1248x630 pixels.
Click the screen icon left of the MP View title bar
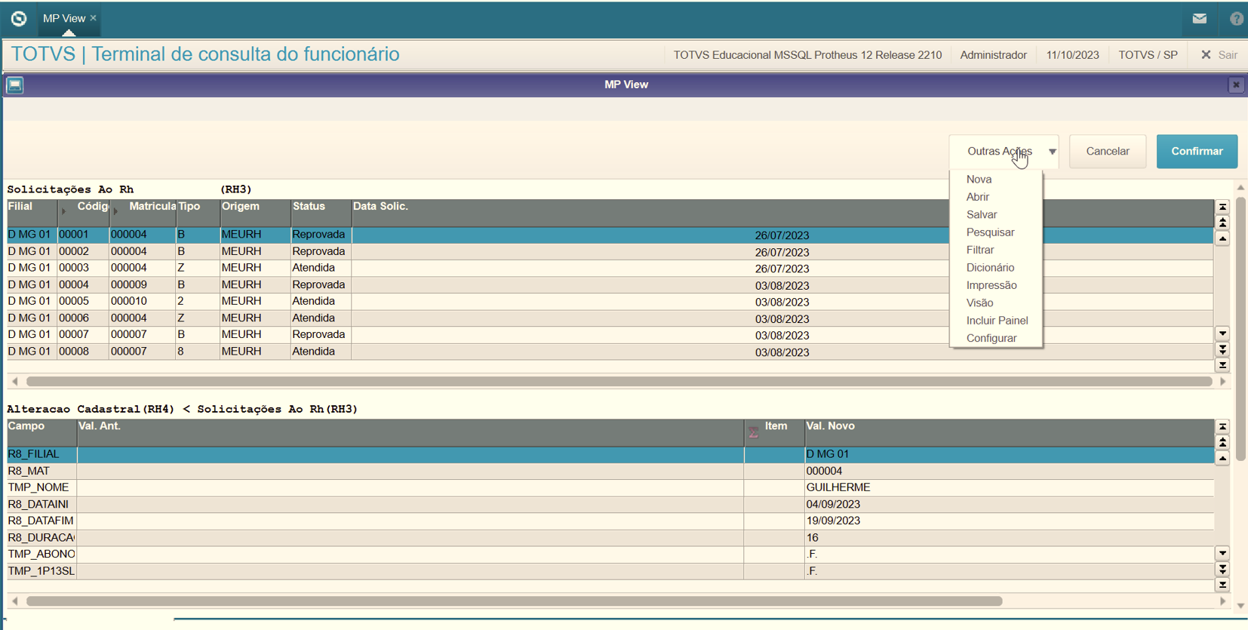point(15,85)
